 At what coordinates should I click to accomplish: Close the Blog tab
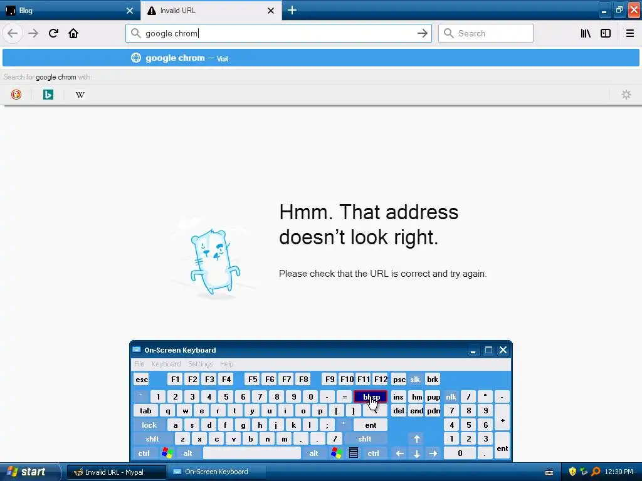[129, 11]
